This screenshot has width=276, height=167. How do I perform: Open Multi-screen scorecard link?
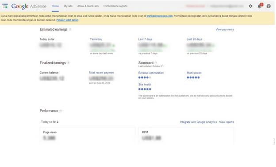[x=194, y=73]
